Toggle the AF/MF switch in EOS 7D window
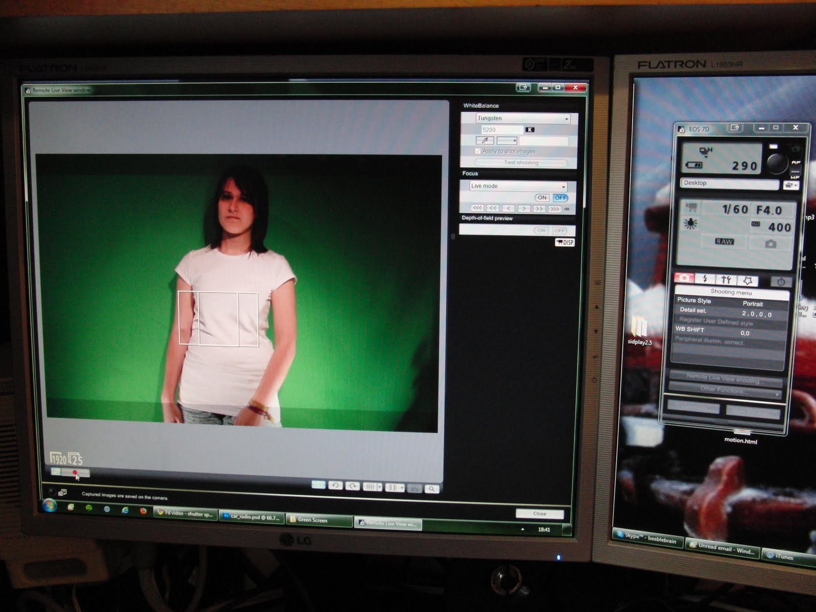816x612 pixels. tap(796, 169)
